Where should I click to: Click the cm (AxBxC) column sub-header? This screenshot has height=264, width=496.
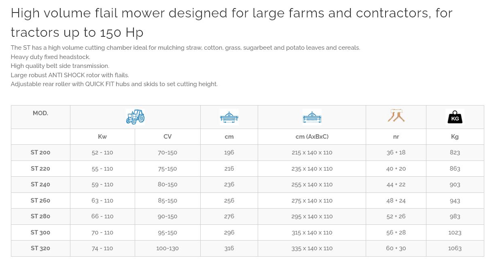tap(312, 137)
